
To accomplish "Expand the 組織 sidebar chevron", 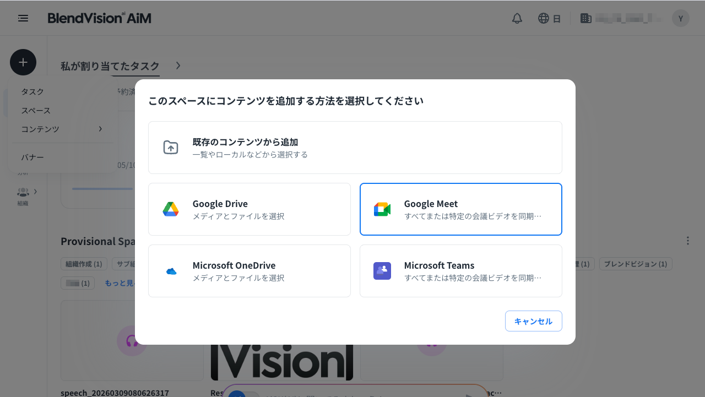I will coord(36,192).
